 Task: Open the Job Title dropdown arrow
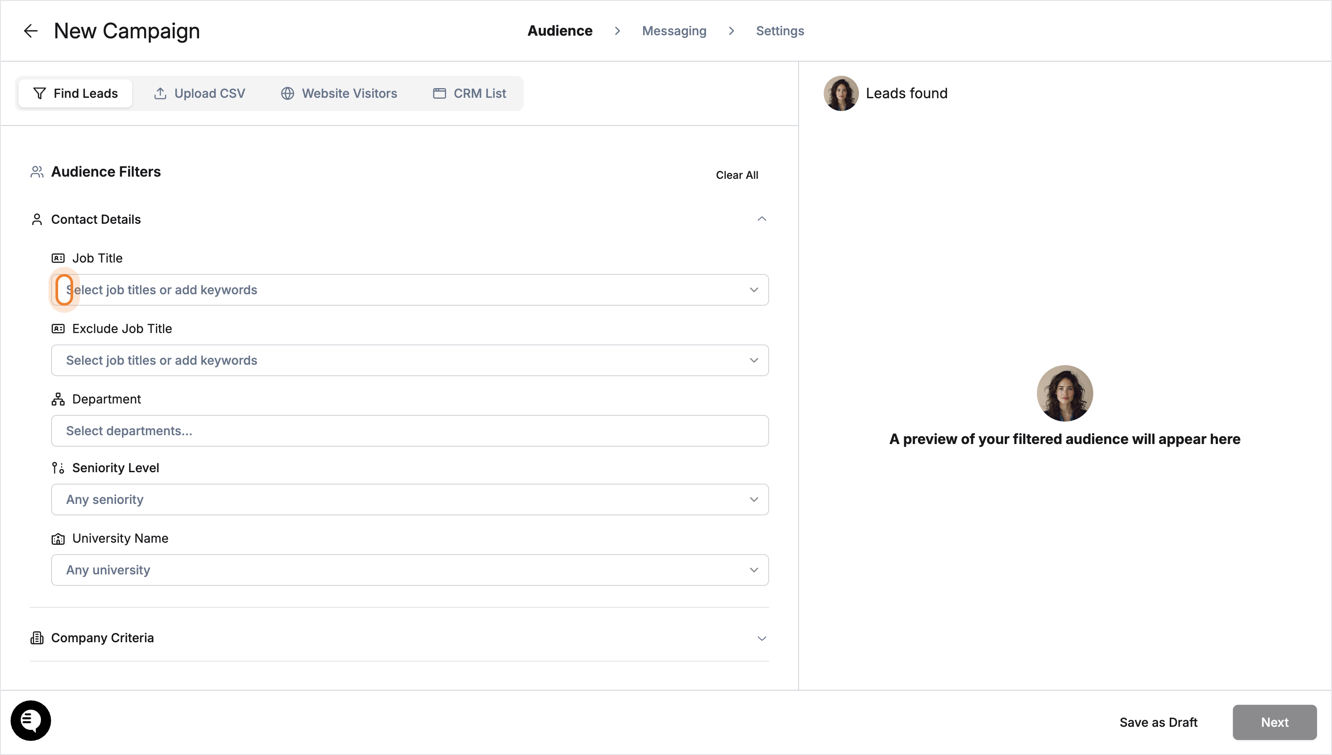pos(754,290)
